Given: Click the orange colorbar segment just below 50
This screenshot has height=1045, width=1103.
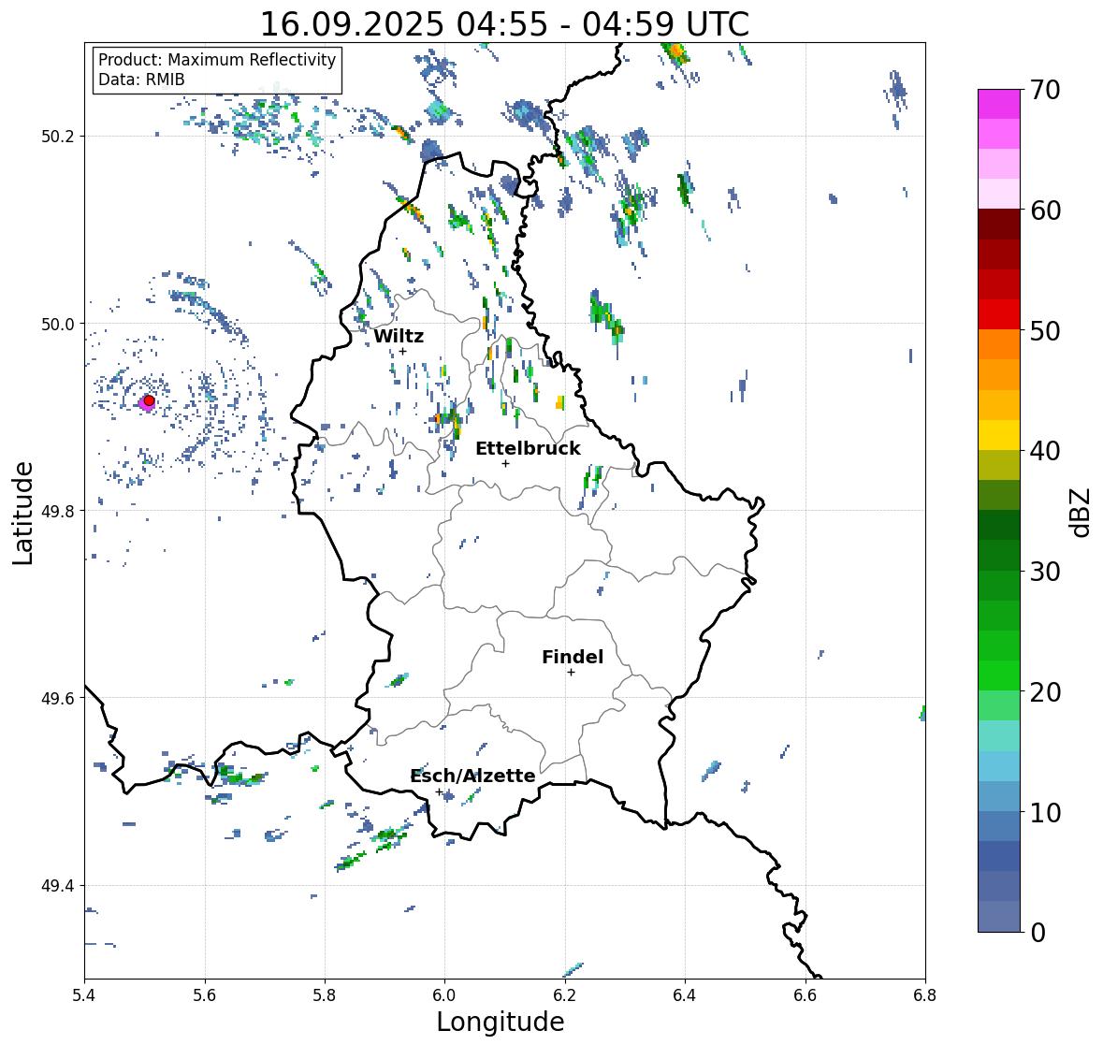Looking at the screenshot, I should 999,344.
